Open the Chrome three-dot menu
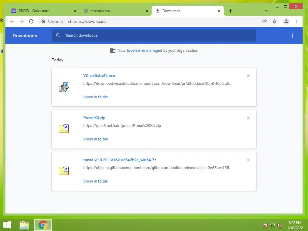This screenshot has width=308, height=231. [x=296, y=21]
